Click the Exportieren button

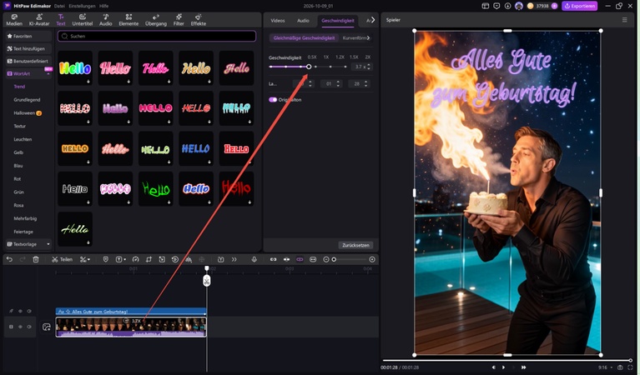pos(580,6)
